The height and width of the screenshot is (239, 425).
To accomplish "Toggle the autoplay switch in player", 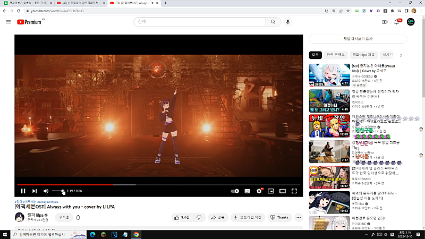I will (x=235, y=191).
